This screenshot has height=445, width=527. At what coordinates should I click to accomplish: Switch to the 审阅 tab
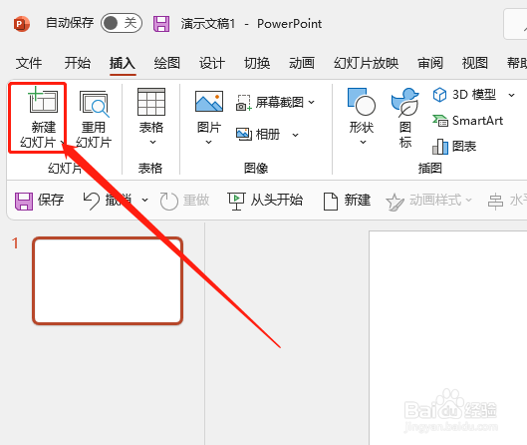coord(430,63)
